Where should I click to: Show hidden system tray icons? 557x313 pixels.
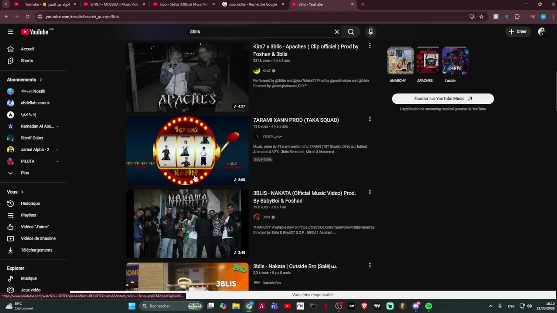490,306
